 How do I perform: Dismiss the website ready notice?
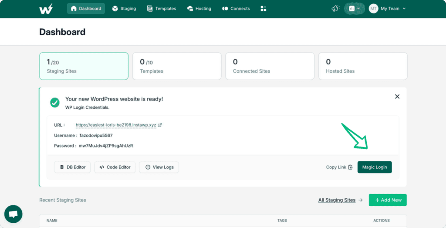tap(397, 97)
